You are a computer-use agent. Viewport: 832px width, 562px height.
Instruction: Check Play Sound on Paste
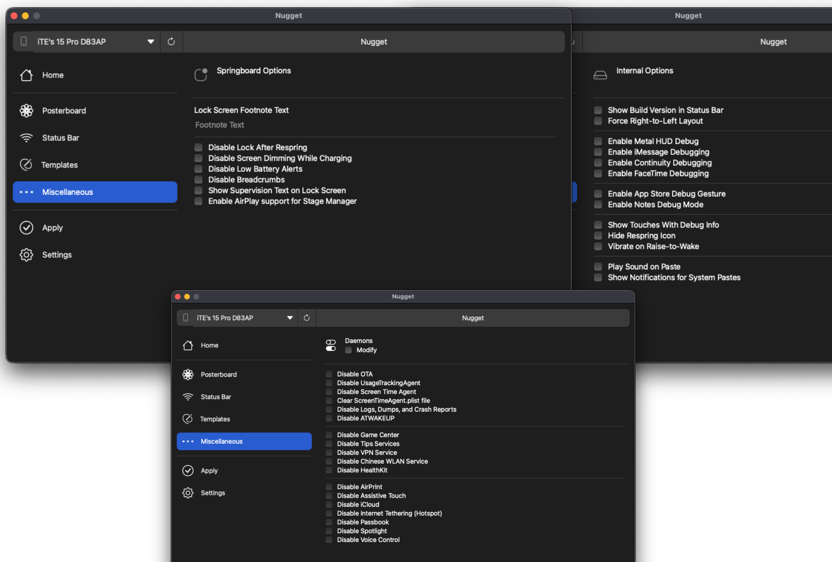[598, 267]
